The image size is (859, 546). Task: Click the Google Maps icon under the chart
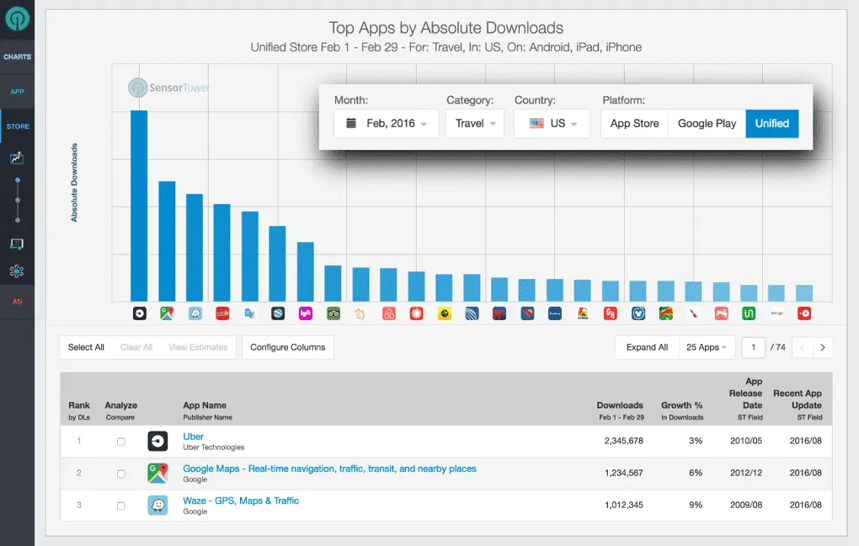point(167,313)
